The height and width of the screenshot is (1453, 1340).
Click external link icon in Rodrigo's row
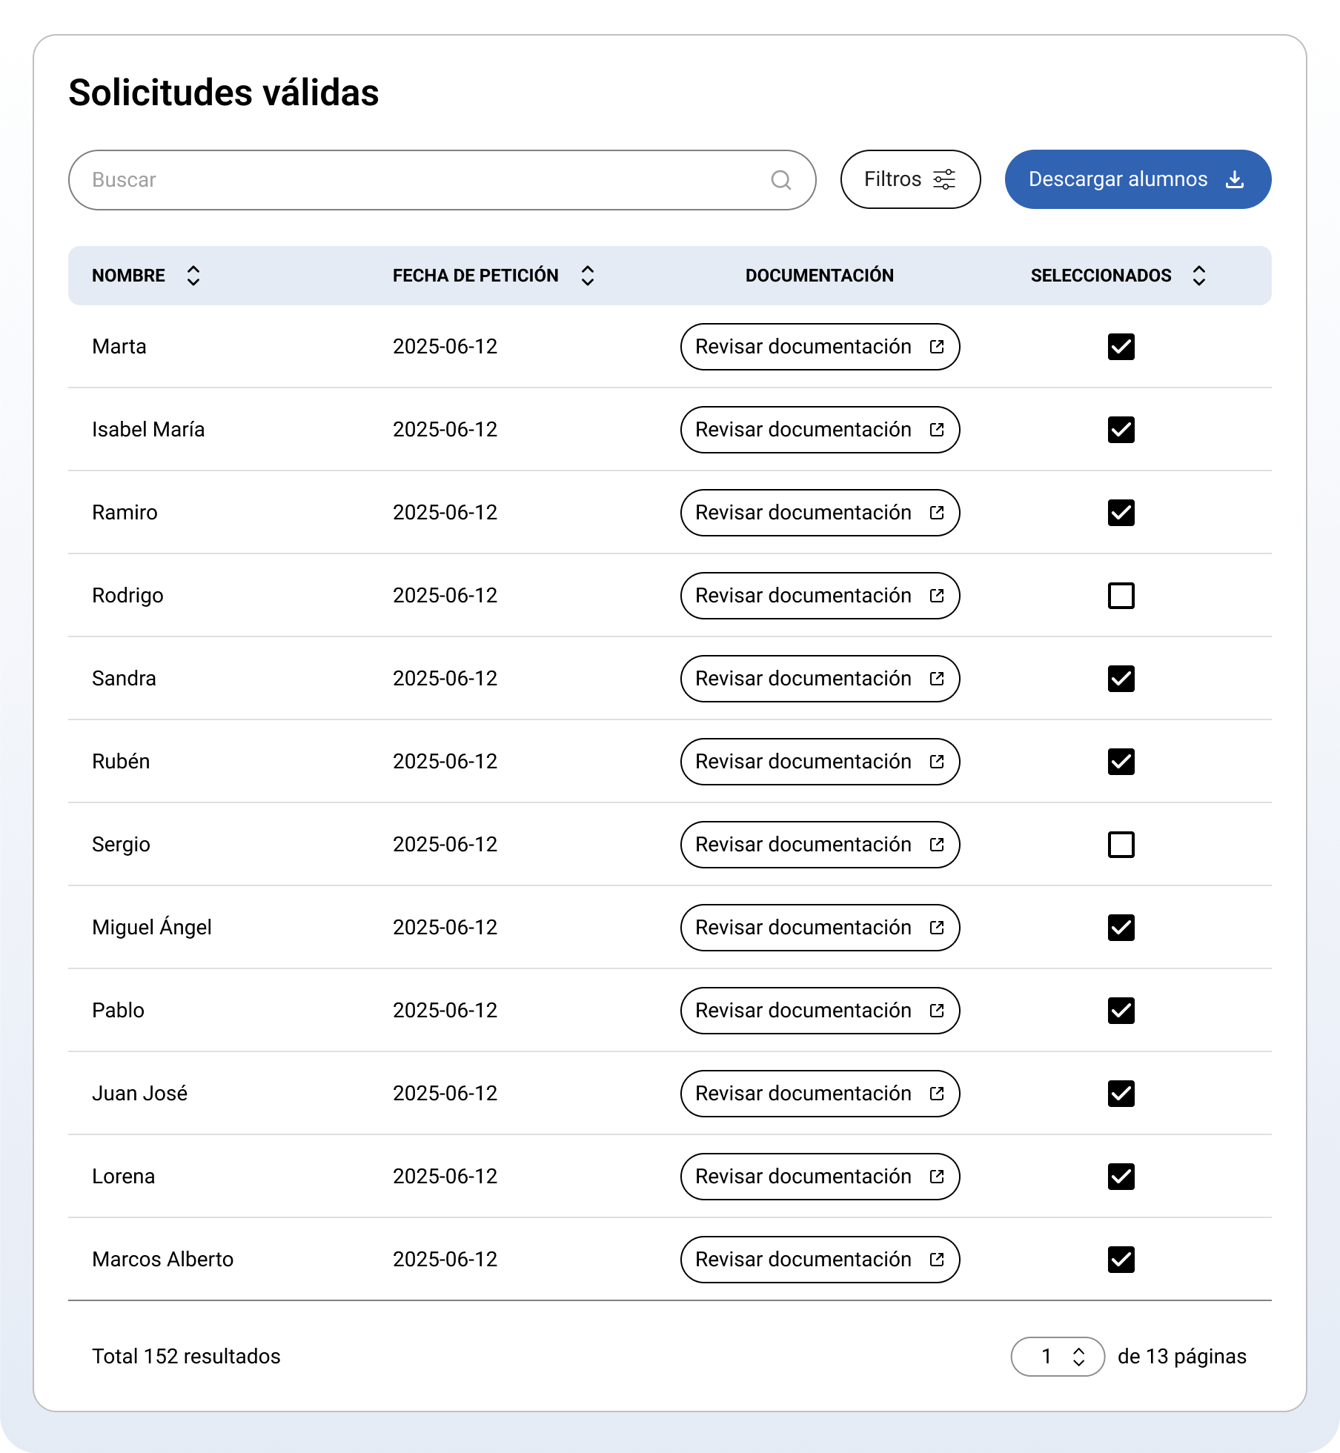point(937,596)
